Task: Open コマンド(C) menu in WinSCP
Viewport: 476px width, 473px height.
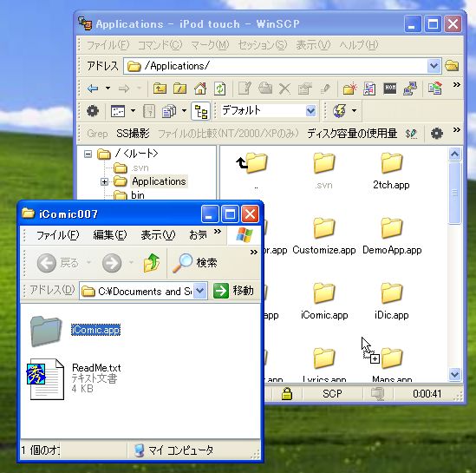Action: 160,45
